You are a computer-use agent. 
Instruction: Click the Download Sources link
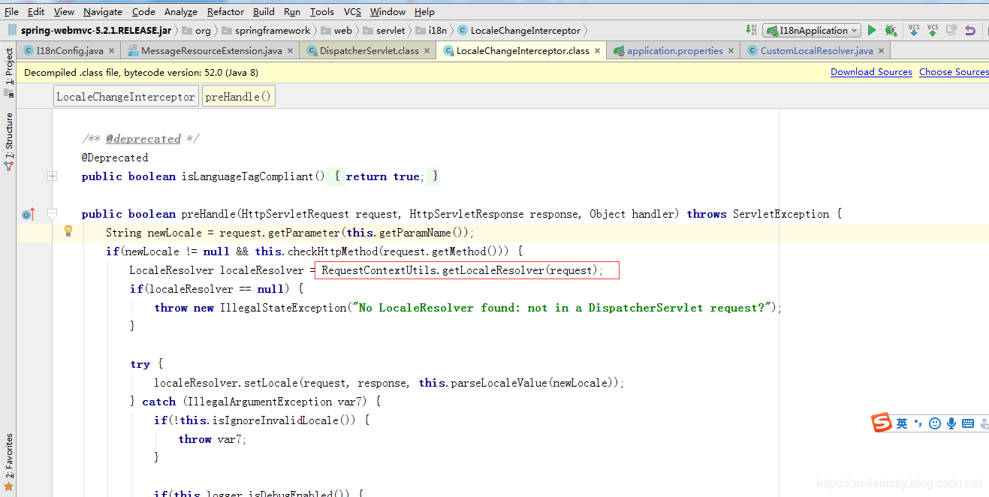[871, 72]
